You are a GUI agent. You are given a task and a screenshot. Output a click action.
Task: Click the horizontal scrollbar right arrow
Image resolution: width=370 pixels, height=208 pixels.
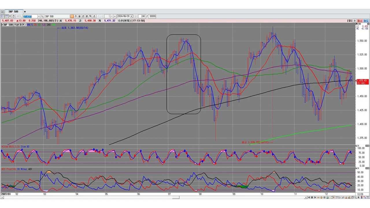click(x=306, y=198)
